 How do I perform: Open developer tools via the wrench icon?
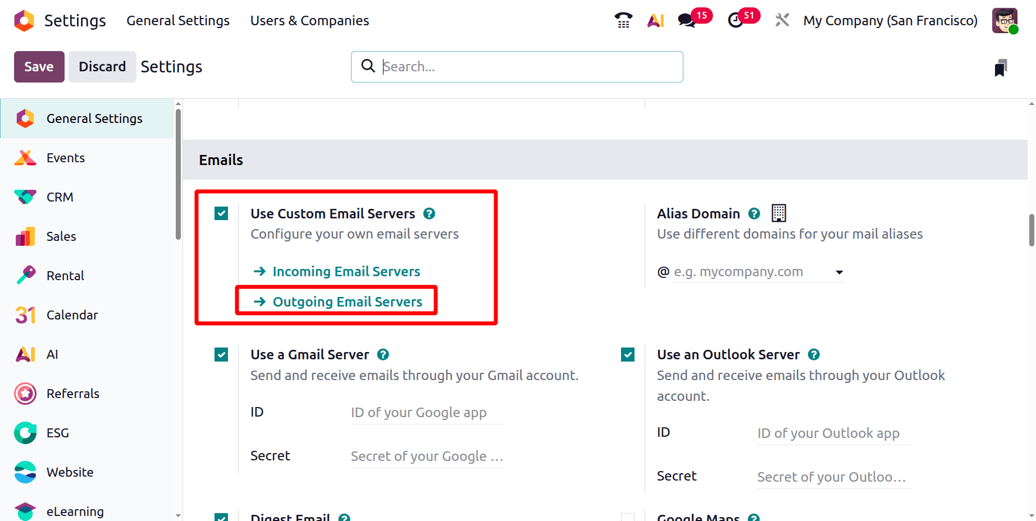tap(782, 20)
